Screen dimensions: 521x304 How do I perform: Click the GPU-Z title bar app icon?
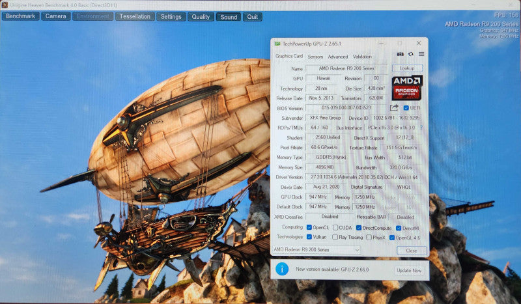coord(277,44)
